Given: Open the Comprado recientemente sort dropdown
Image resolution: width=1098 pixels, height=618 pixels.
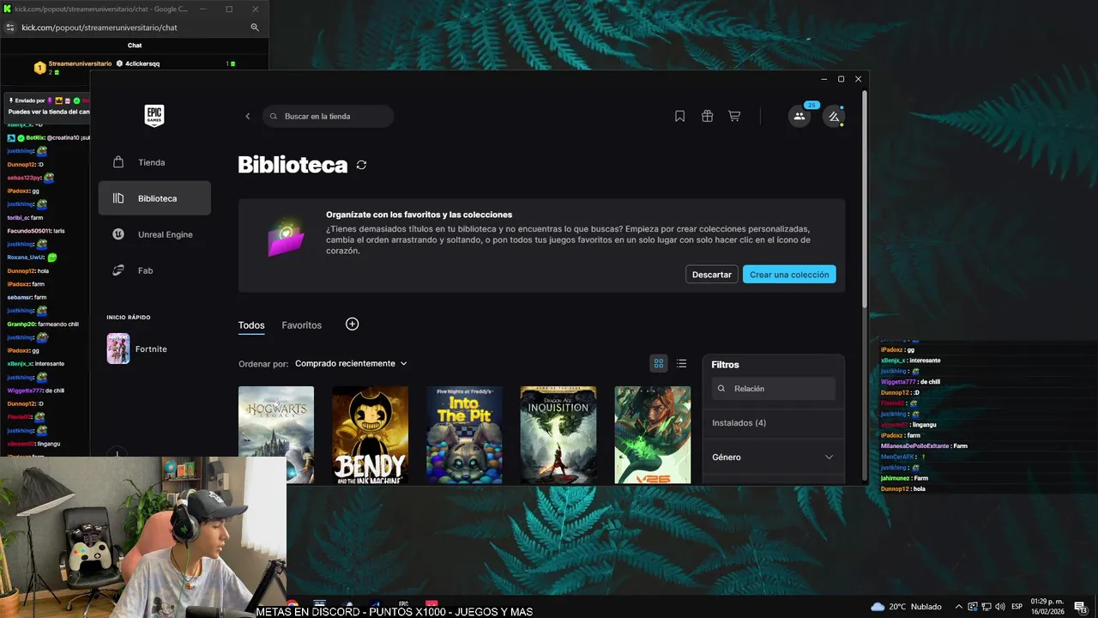Looking at the screenshot, I should [x=351, y=364].
